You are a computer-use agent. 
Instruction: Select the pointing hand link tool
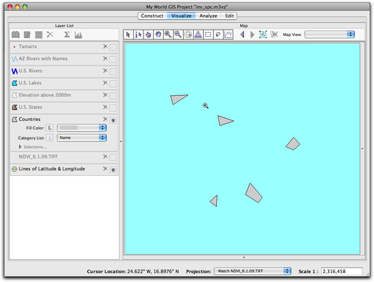pyautogui.click(x=148, y=35)
